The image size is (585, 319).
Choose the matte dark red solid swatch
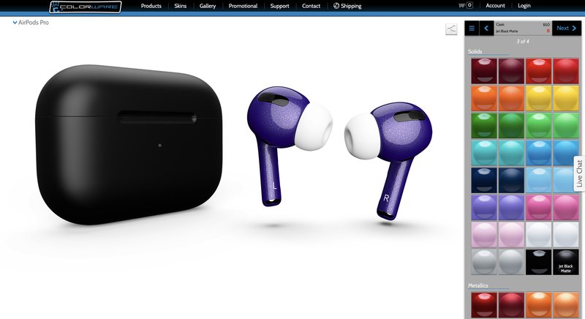click(511, 71)
